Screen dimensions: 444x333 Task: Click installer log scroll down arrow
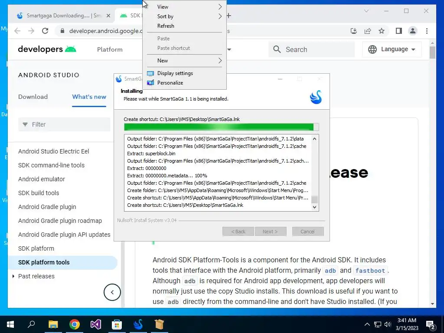pyautogui.click(x=314, y=207)
